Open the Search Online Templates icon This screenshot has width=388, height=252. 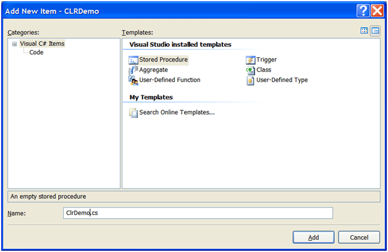coord(133,113)
